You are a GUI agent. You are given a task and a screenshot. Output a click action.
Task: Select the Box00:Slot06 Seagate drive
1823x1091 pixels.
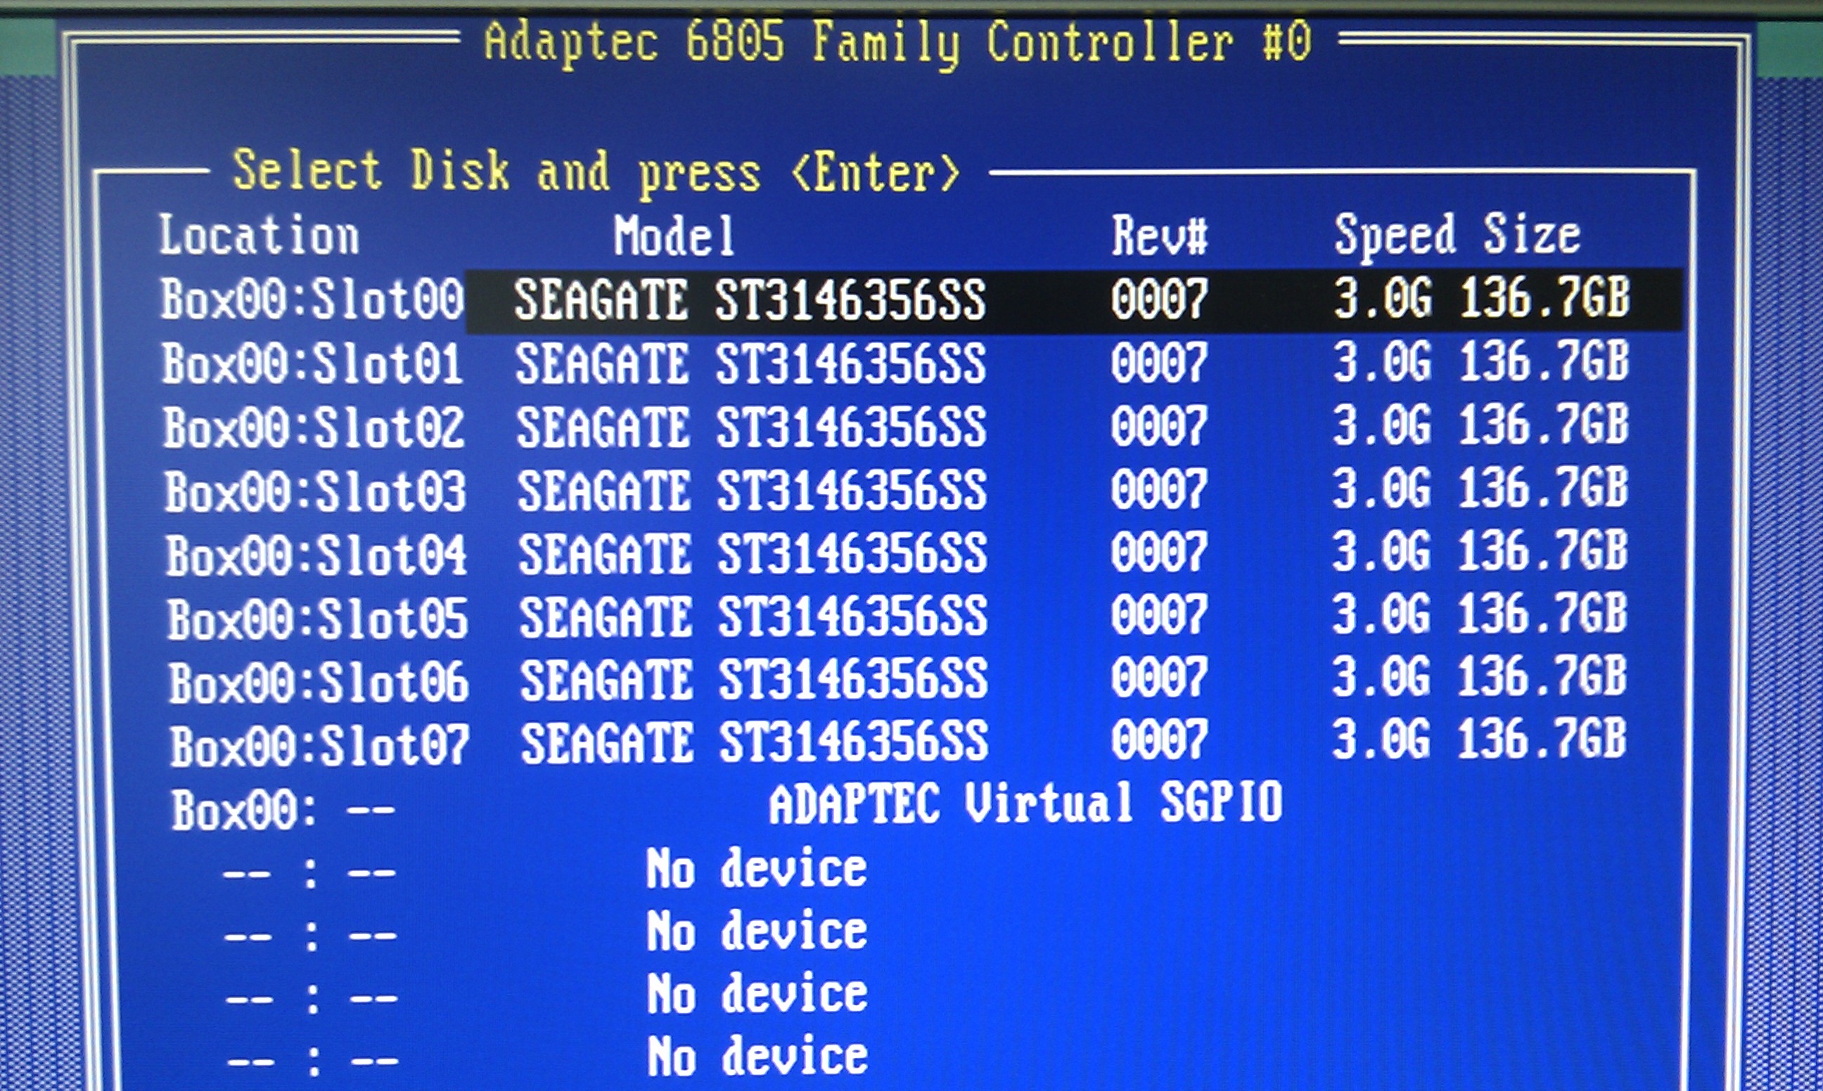pos(750,680)
